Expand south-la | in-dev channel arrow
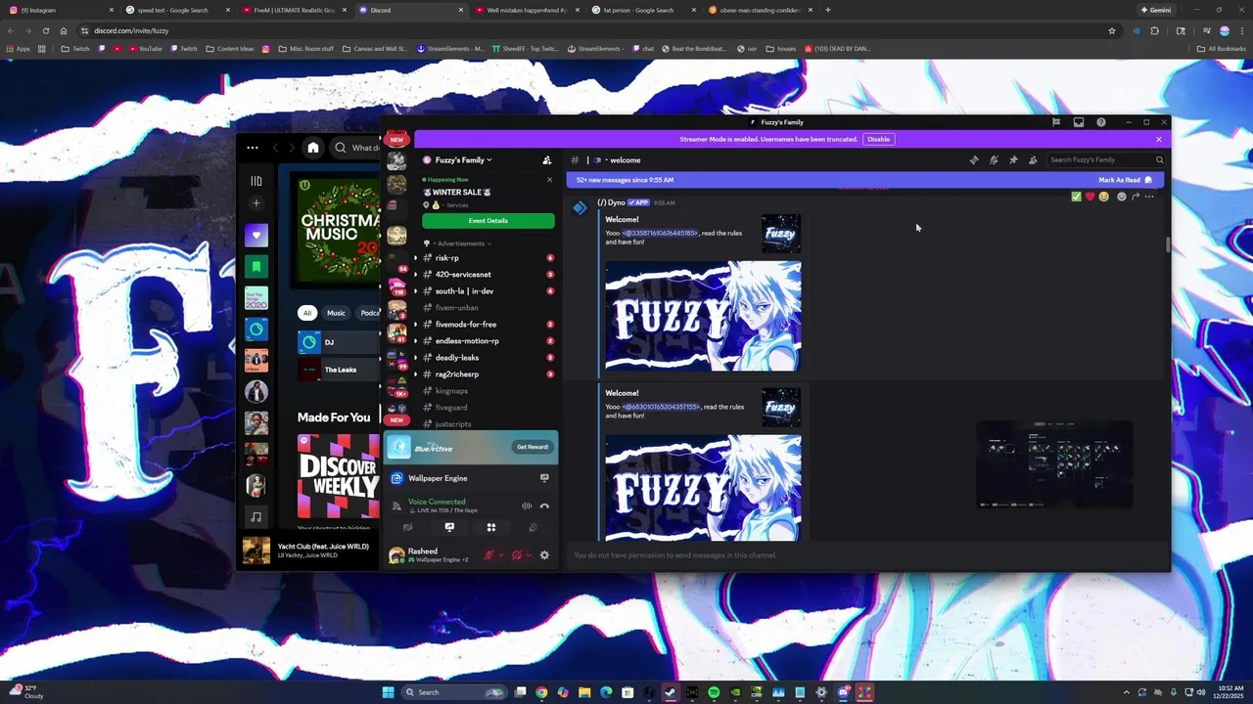Image resolution: width=1253 pixels, height=704 pixels. pos(415,291)
